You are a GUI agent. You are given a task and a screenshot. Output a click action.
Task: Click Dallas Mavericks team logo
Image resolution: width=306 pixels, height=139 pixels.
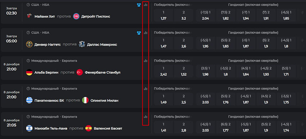coord(82,44)
